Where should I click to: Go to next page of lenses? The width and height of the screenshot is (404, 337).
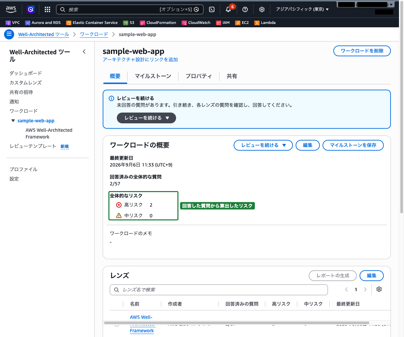pyautogui.click(x=365, y=289)
